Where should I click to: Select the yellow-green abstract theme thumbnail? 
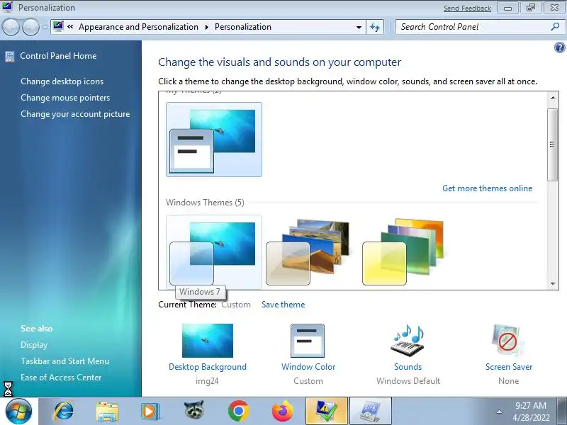(x=403, y=252)
